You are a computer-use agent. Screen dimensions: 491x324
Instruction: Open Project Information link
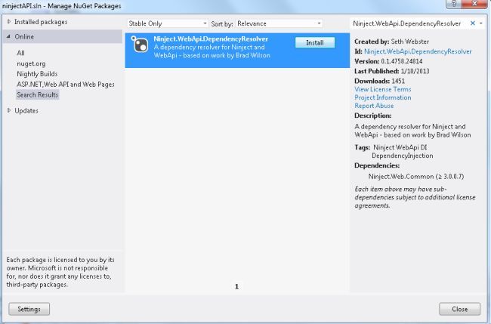point(383,97)
